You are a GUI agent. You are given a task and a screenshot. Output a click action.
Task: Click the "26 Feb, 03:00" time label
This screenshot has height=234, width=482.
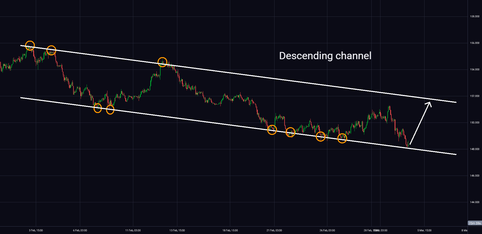pos(327,230)
